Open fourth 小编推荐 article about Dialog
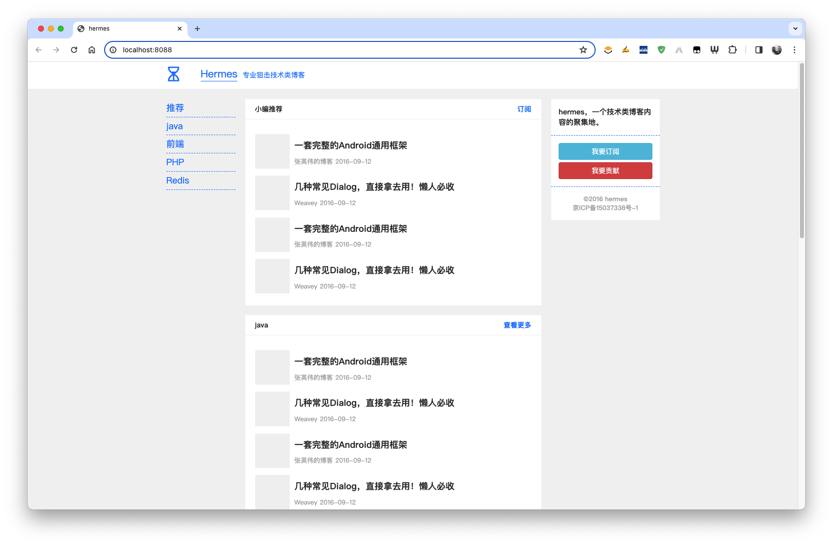Screen dimensions: 833x546 click(x=375, y=270)
